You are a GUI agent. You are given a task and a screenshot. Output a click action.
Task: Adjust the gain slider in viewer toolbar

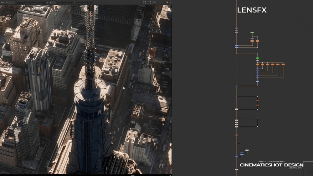click(30, 3)
